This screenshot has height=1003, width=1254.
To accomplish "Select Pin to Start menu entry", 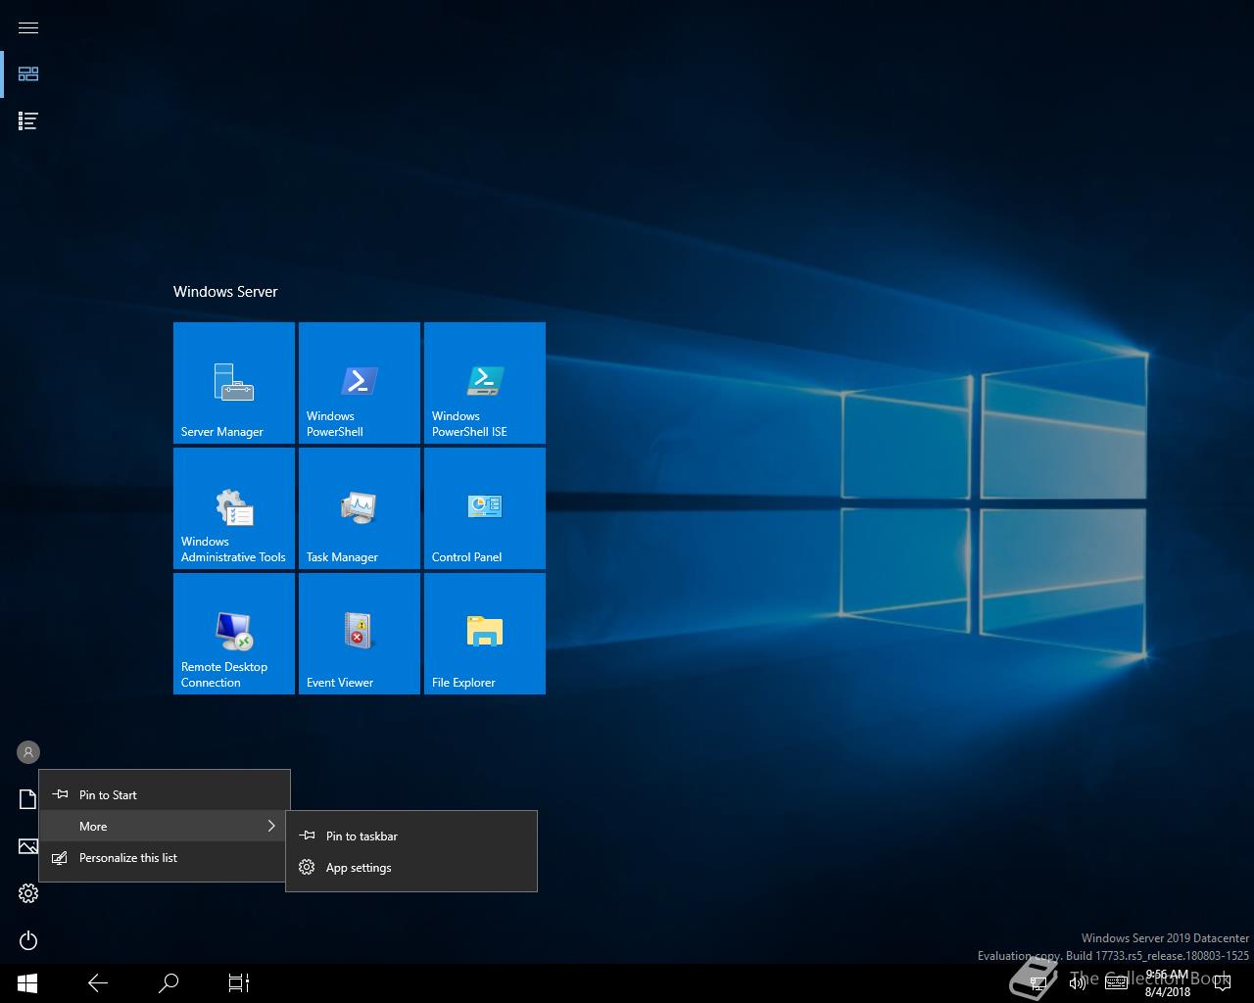I will (x=165, y=794).
